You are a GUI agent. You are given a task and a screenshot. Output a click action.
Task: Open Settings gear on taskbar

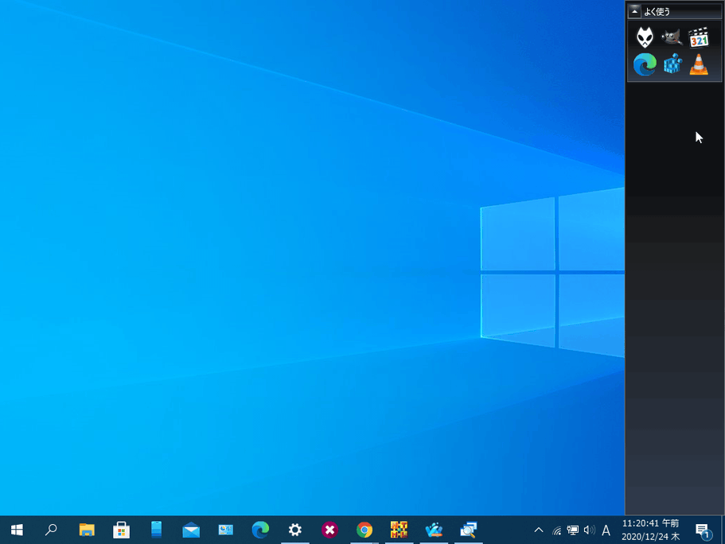point(295,530)
